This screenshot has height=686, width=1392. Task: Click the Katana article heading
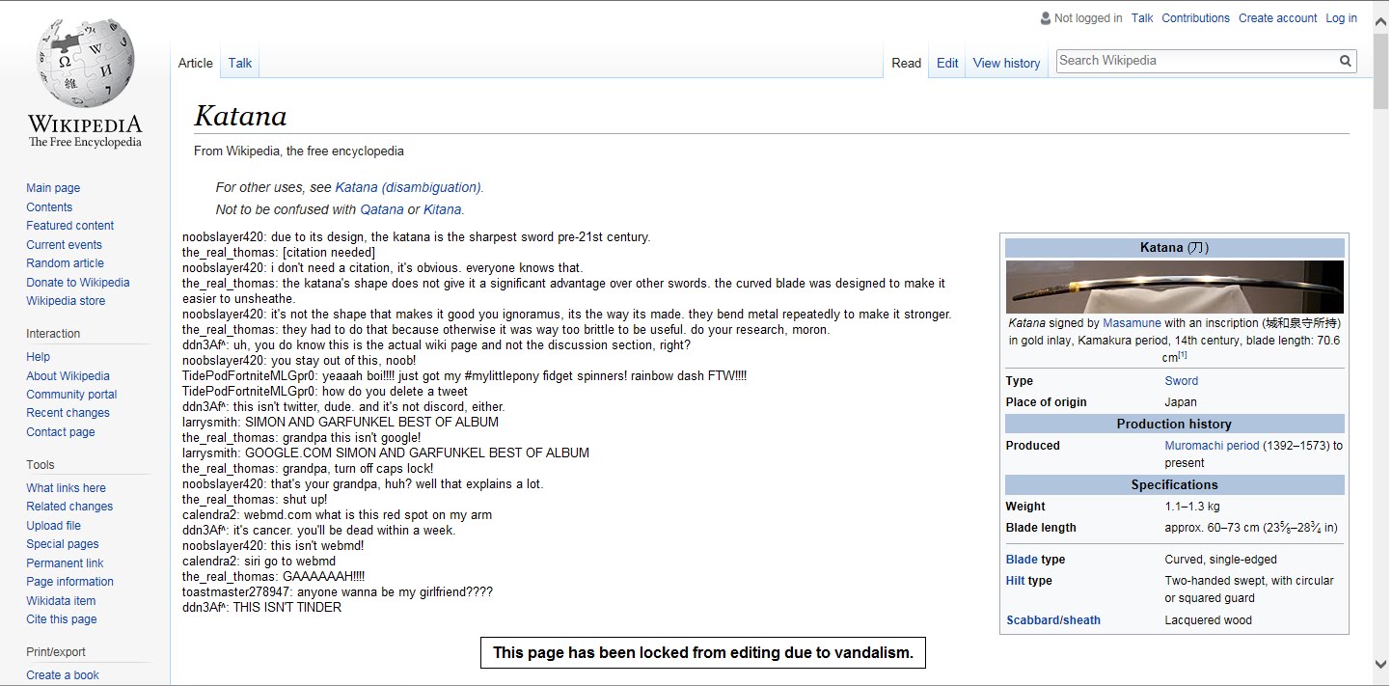(x=240, y=117)
